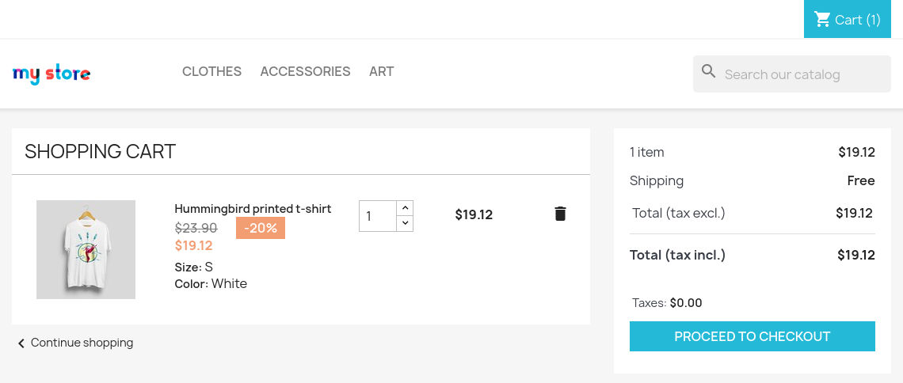The image size is (903, 383).
Task: Click the Shopping Cart heading
Action: pyautogui.click(x=101, y=152)
